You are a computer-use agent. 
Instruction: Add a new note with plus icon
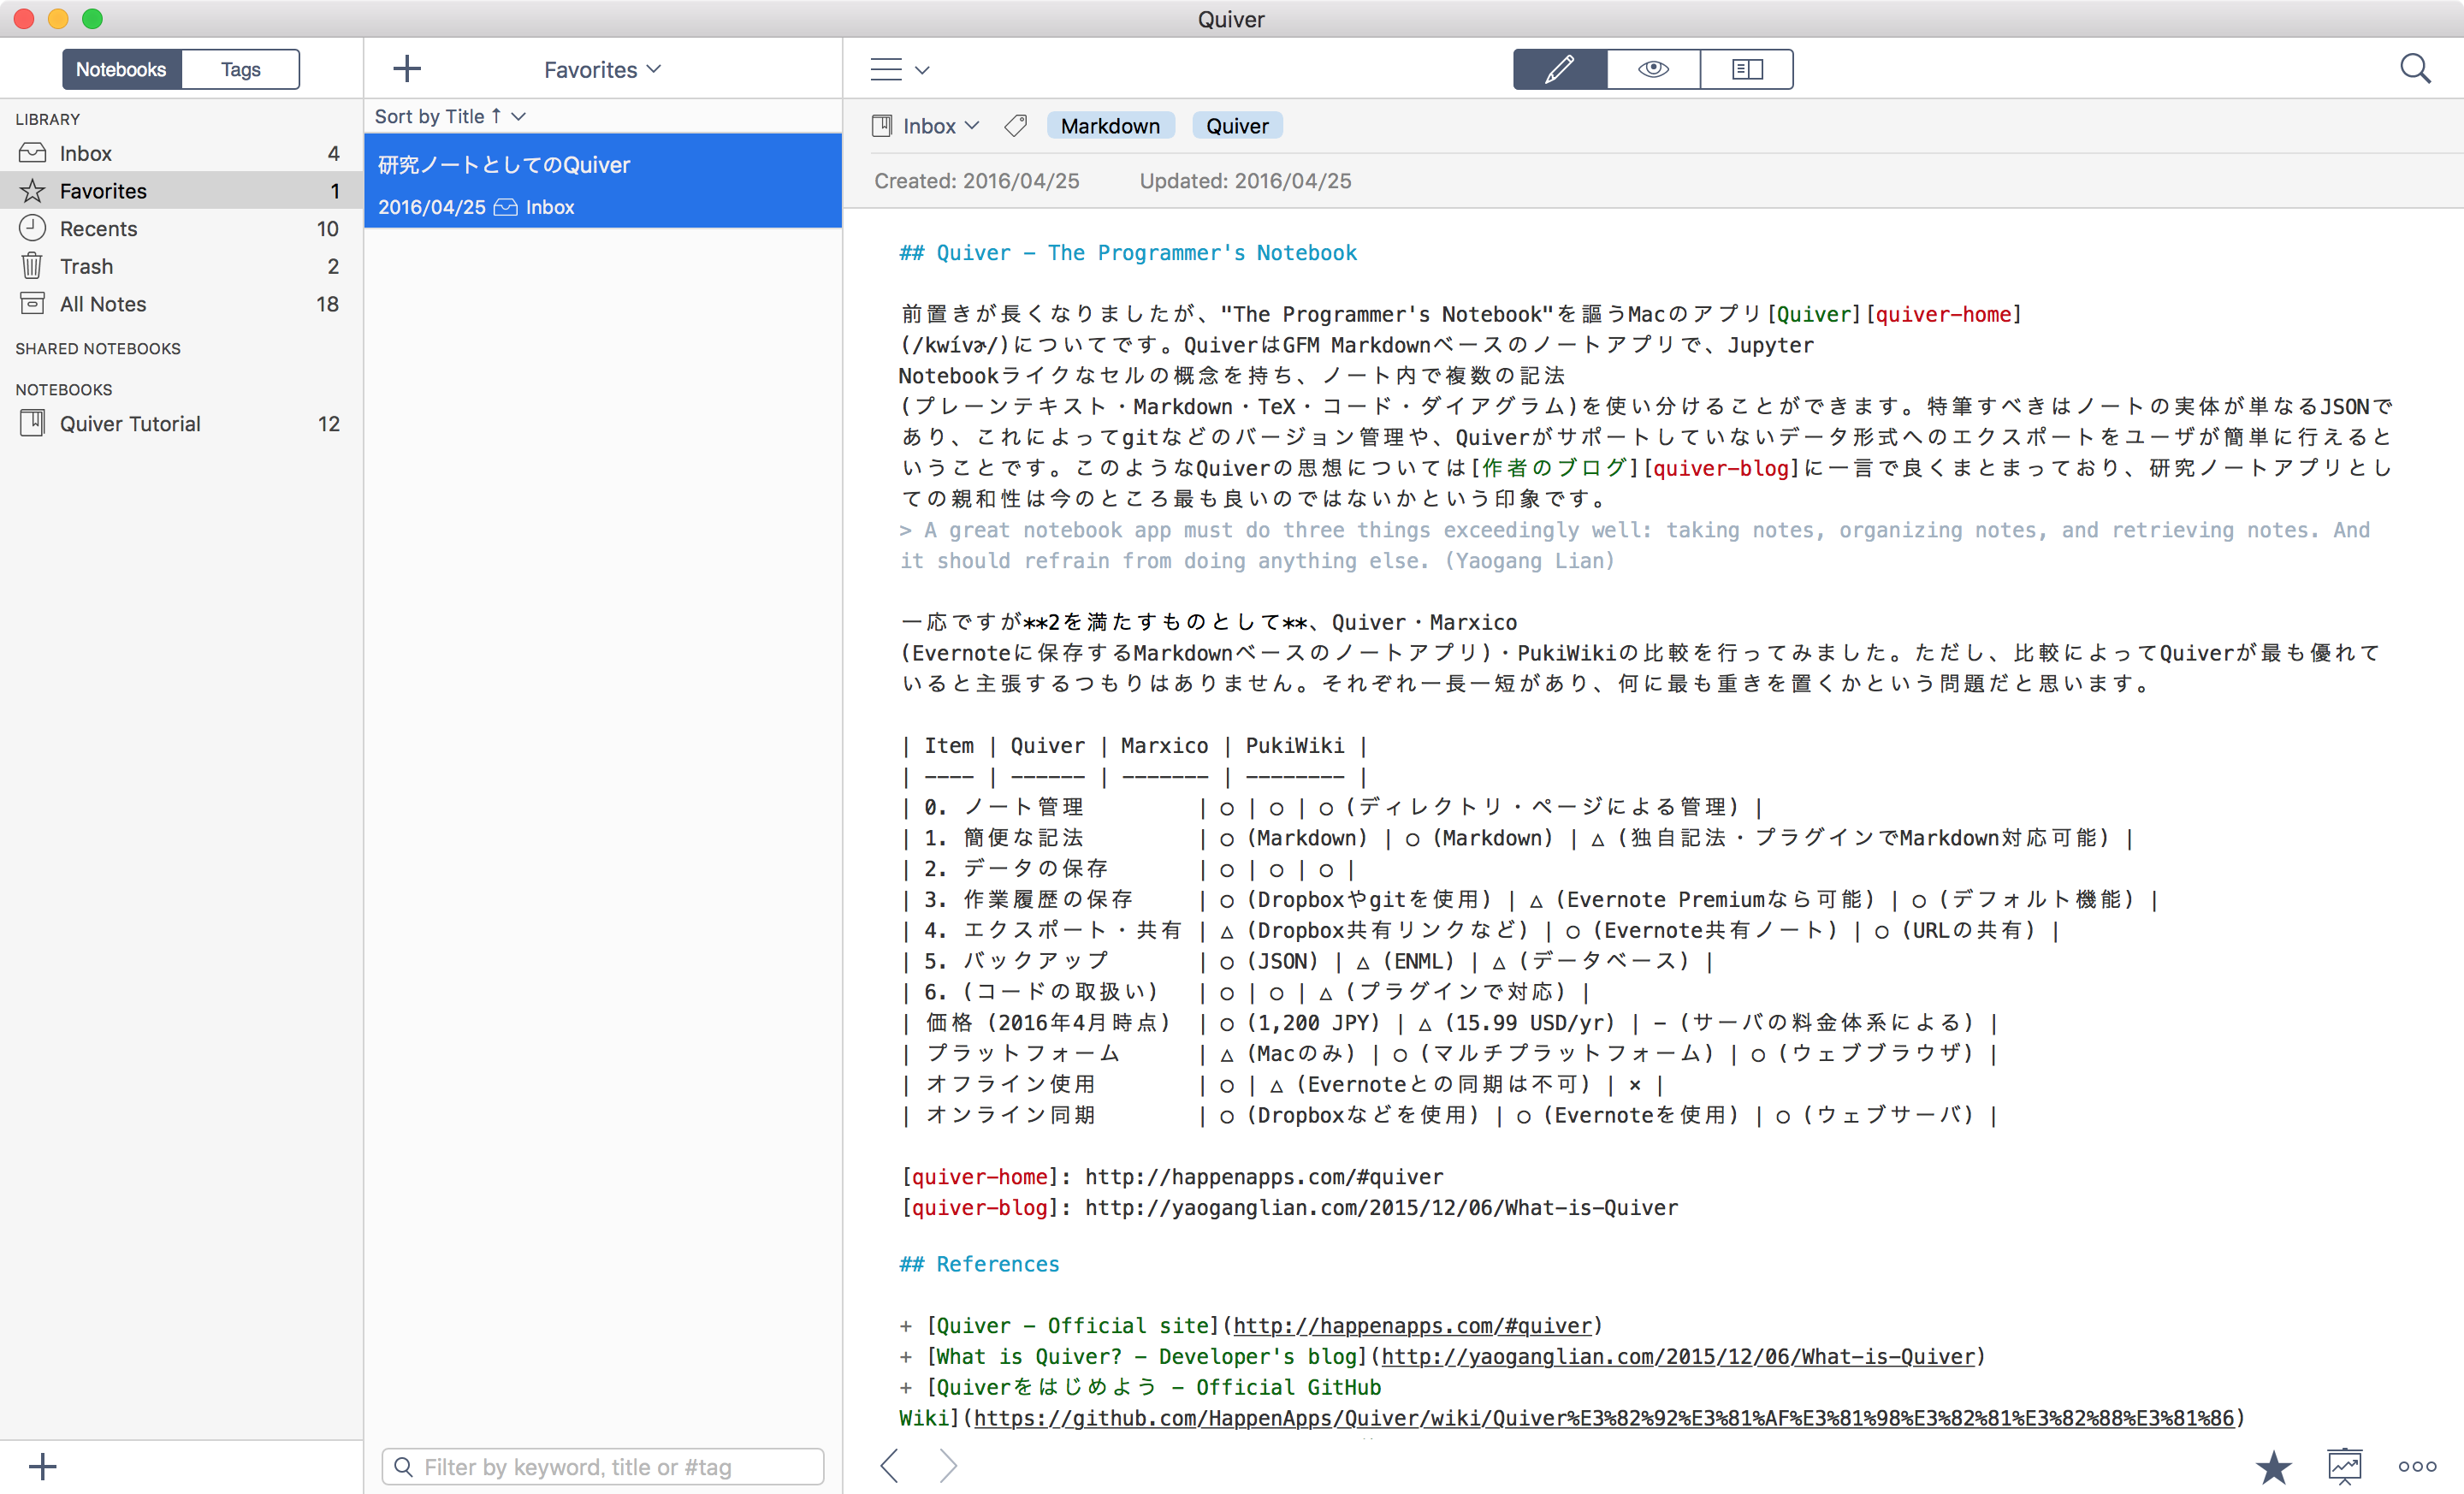tap(406, 69)
